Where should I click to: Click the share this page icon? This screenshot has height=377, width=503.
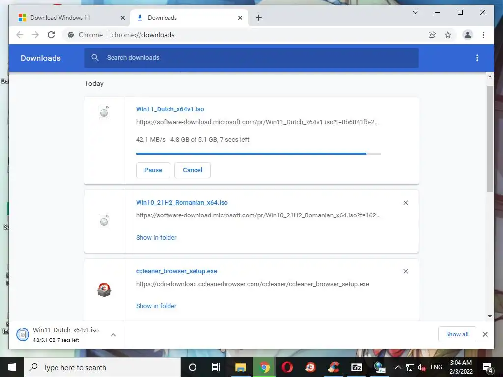click(432, 35)
